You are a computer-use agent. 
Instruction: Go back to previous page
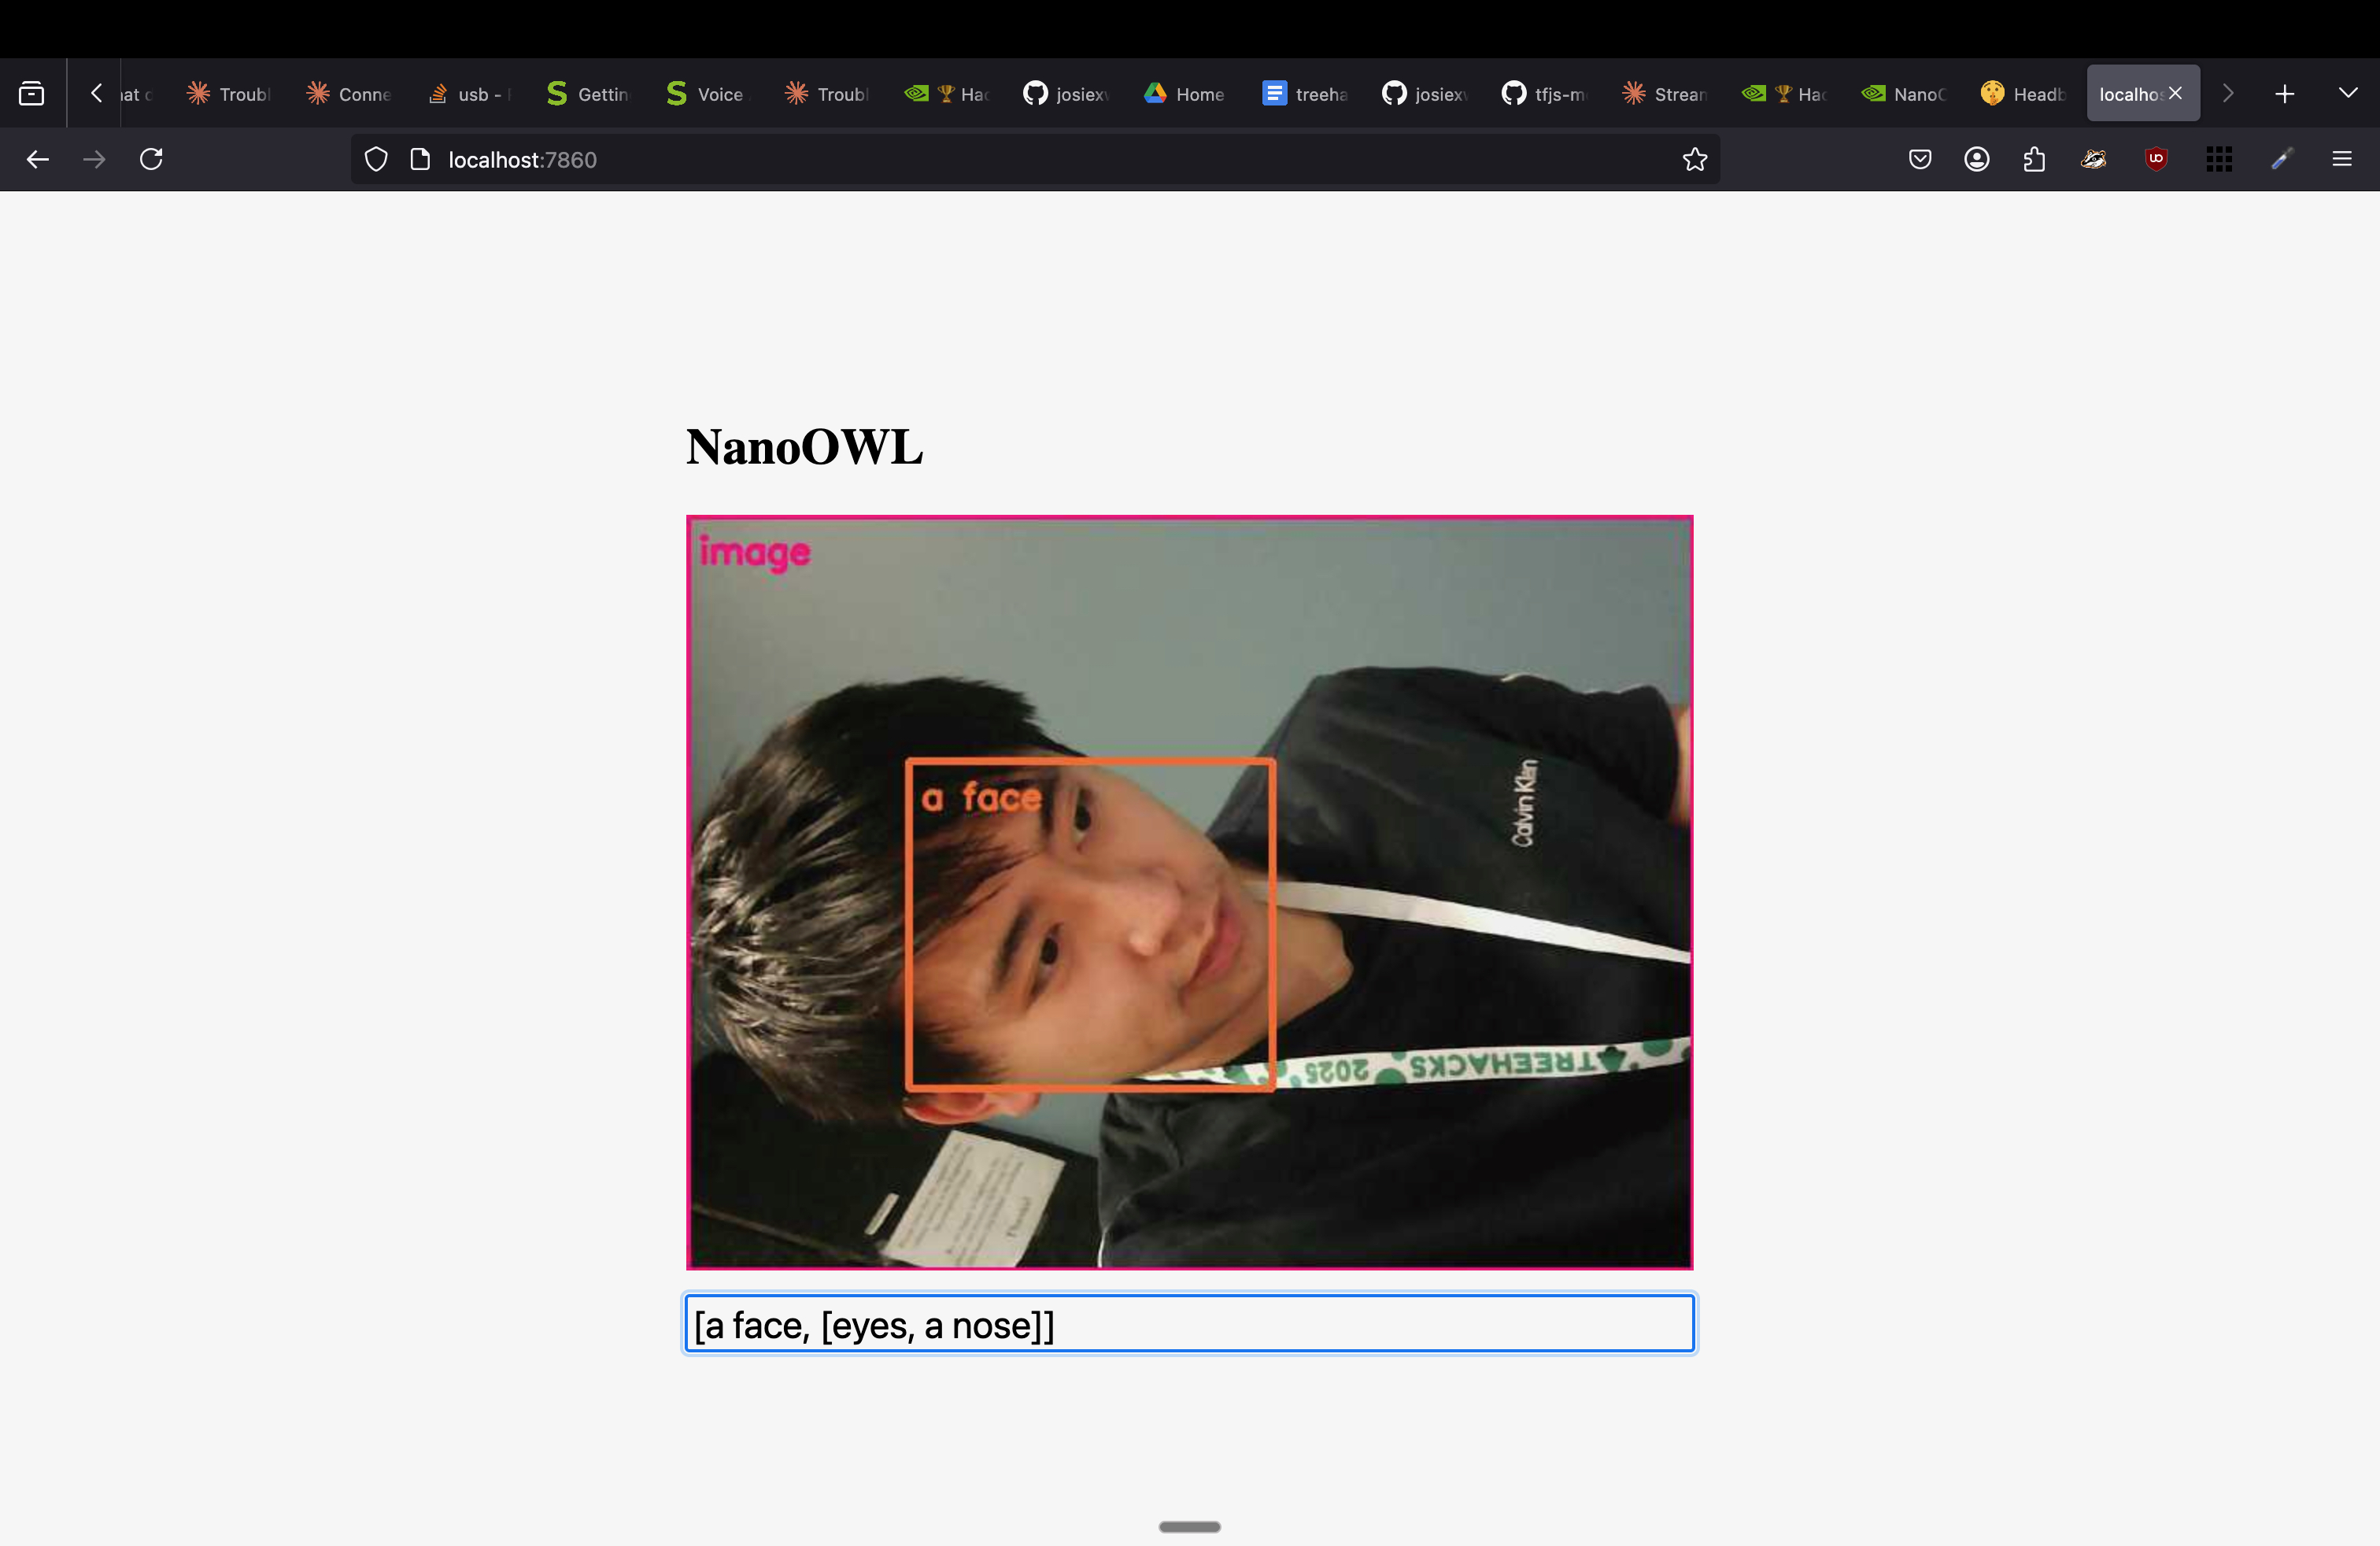[38, 160]
